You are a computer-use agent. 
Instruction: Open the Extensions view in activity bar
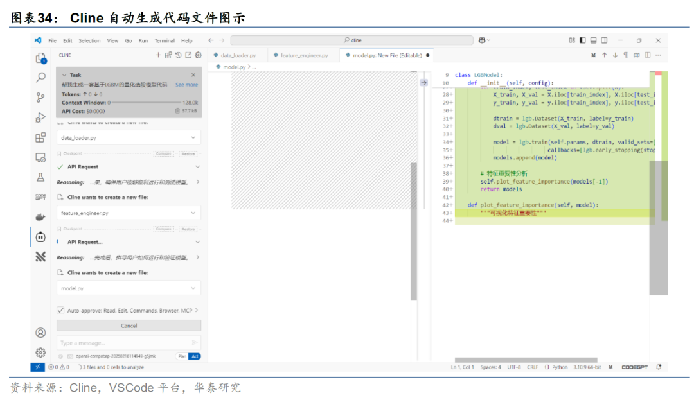click(x=40, y=137)
